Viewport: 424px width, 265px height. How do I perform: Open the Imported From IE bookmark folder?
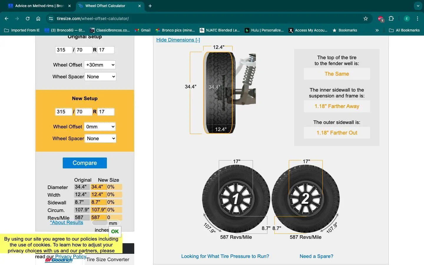tap(22, 30)
